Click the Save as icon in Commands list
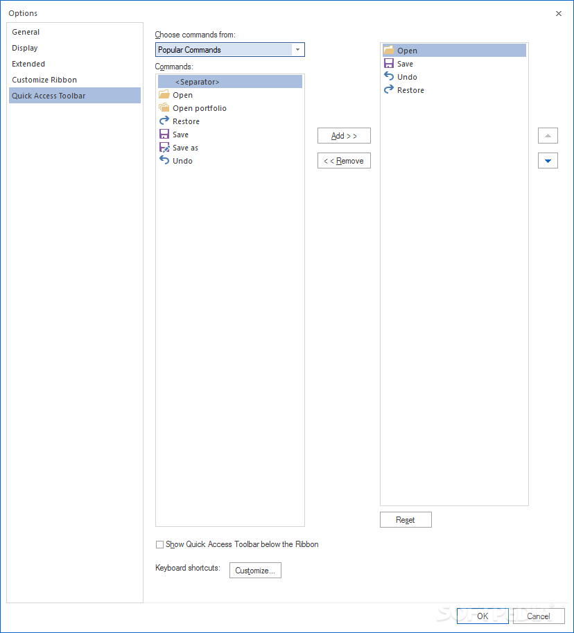574x633 pixels. point(164,148)
